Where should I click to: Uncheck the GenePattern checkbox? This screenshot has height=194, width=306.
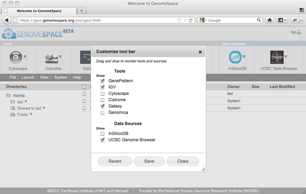pyautogui.click(x=103, y=81)
